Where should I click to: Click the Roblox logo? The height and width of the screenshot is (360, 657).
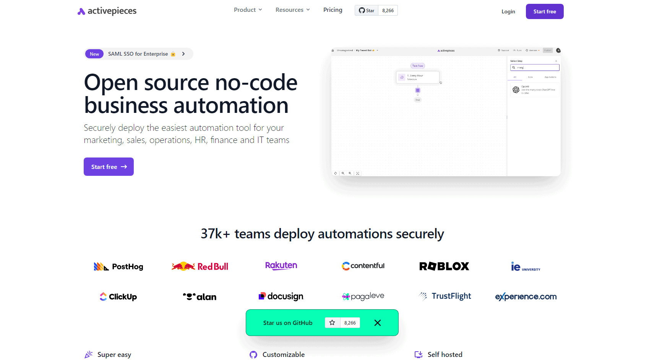point(444,266)
